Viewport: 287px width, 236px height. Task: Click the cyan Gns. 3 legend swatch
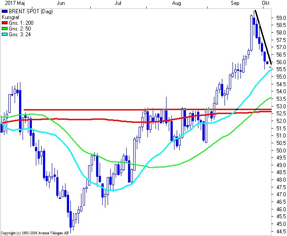pos(5,34)
